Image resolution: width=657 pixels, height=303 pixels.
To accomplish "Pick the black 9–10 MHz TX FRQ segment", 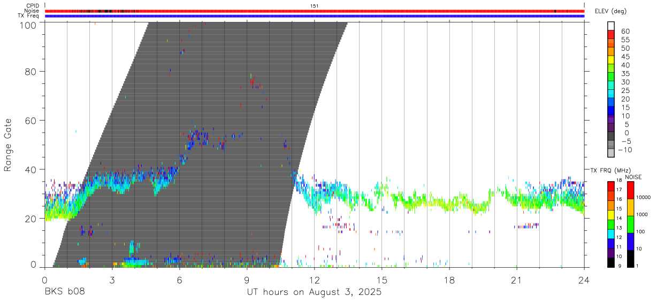I will 611,262.
